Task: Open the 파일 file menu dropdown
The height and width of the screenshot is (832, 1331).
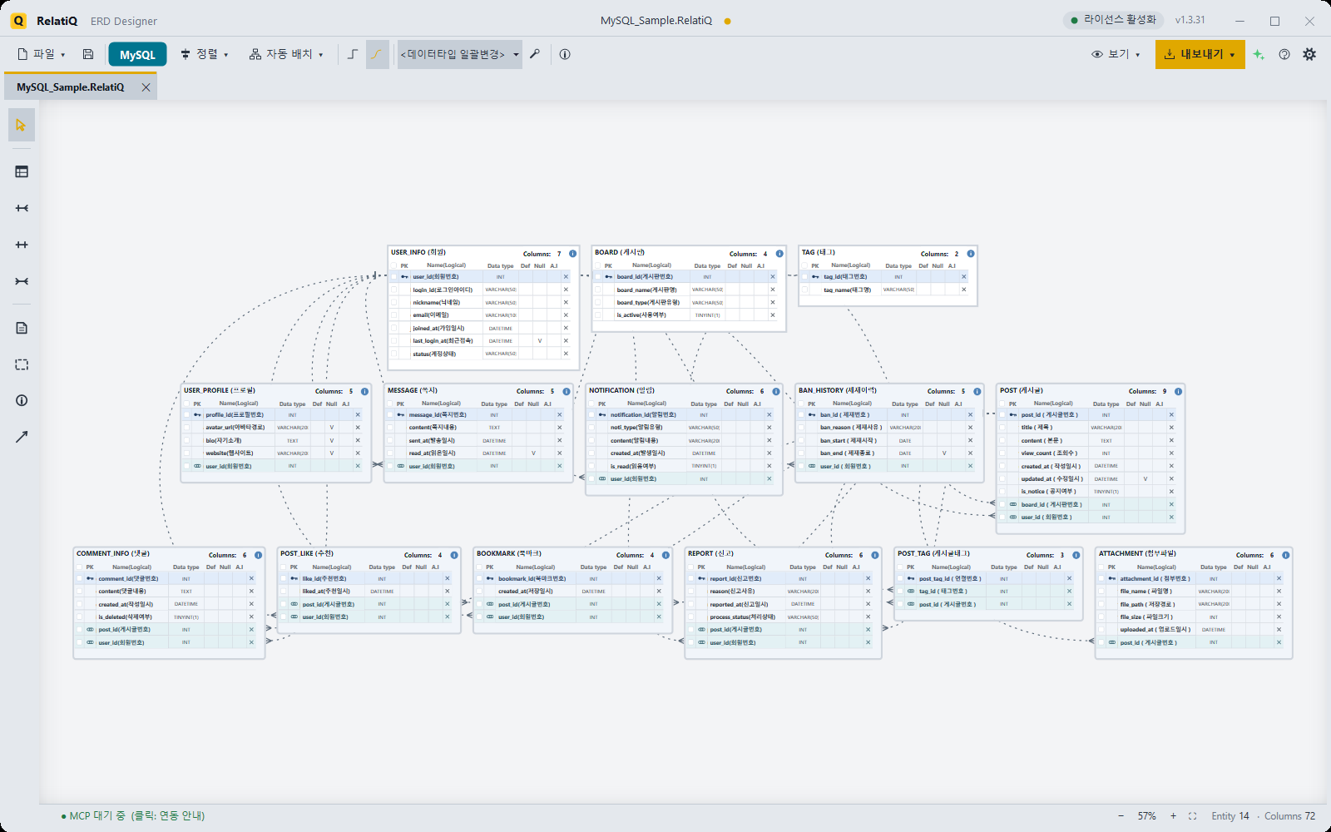Action: [x=42, y=54]
